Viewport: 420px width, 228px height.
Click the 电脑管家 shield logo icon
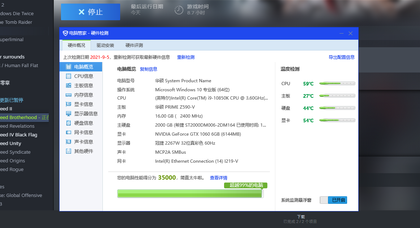pyautogui.click(x=65, y=33)
